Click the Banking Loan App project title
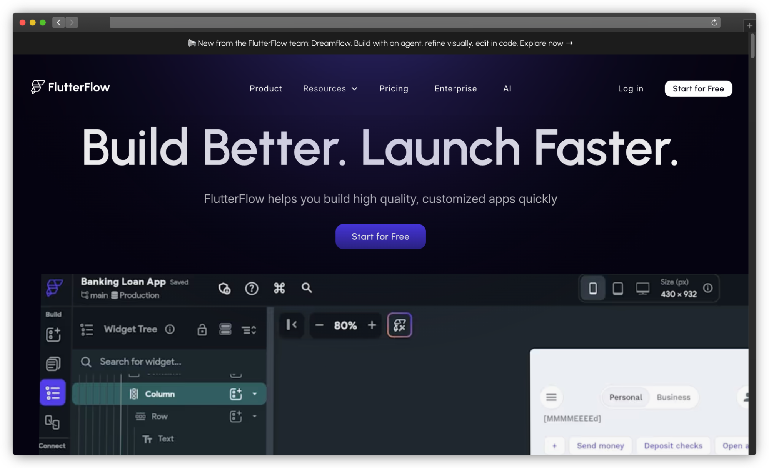 [x=123, y=282]
